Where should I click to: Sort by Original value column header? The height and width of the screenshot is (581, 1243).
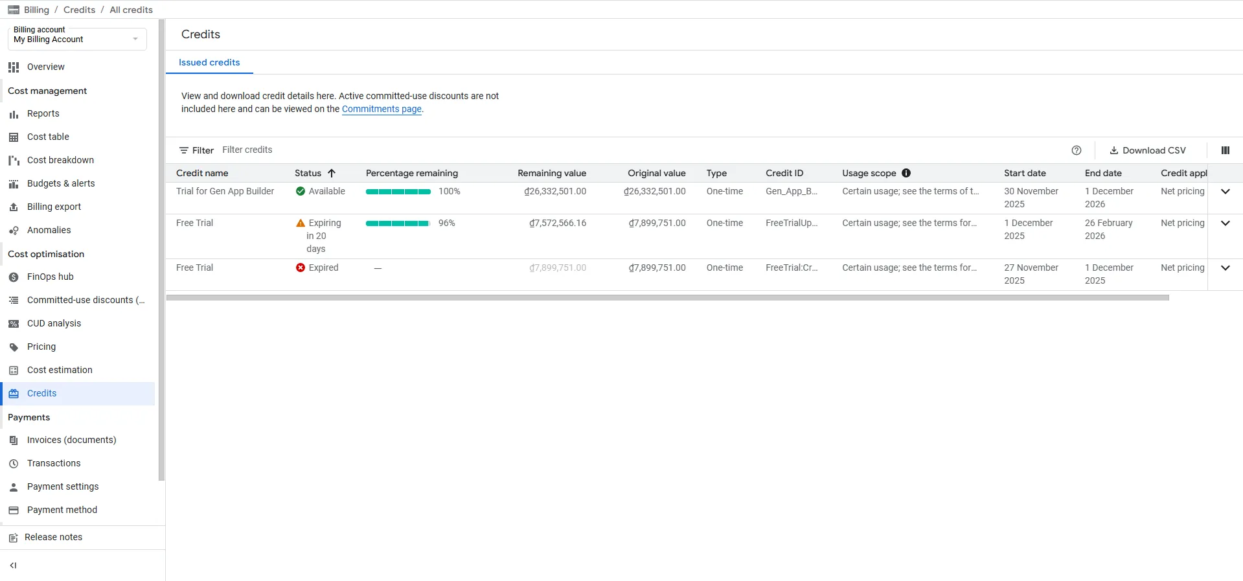pos(656,173)
